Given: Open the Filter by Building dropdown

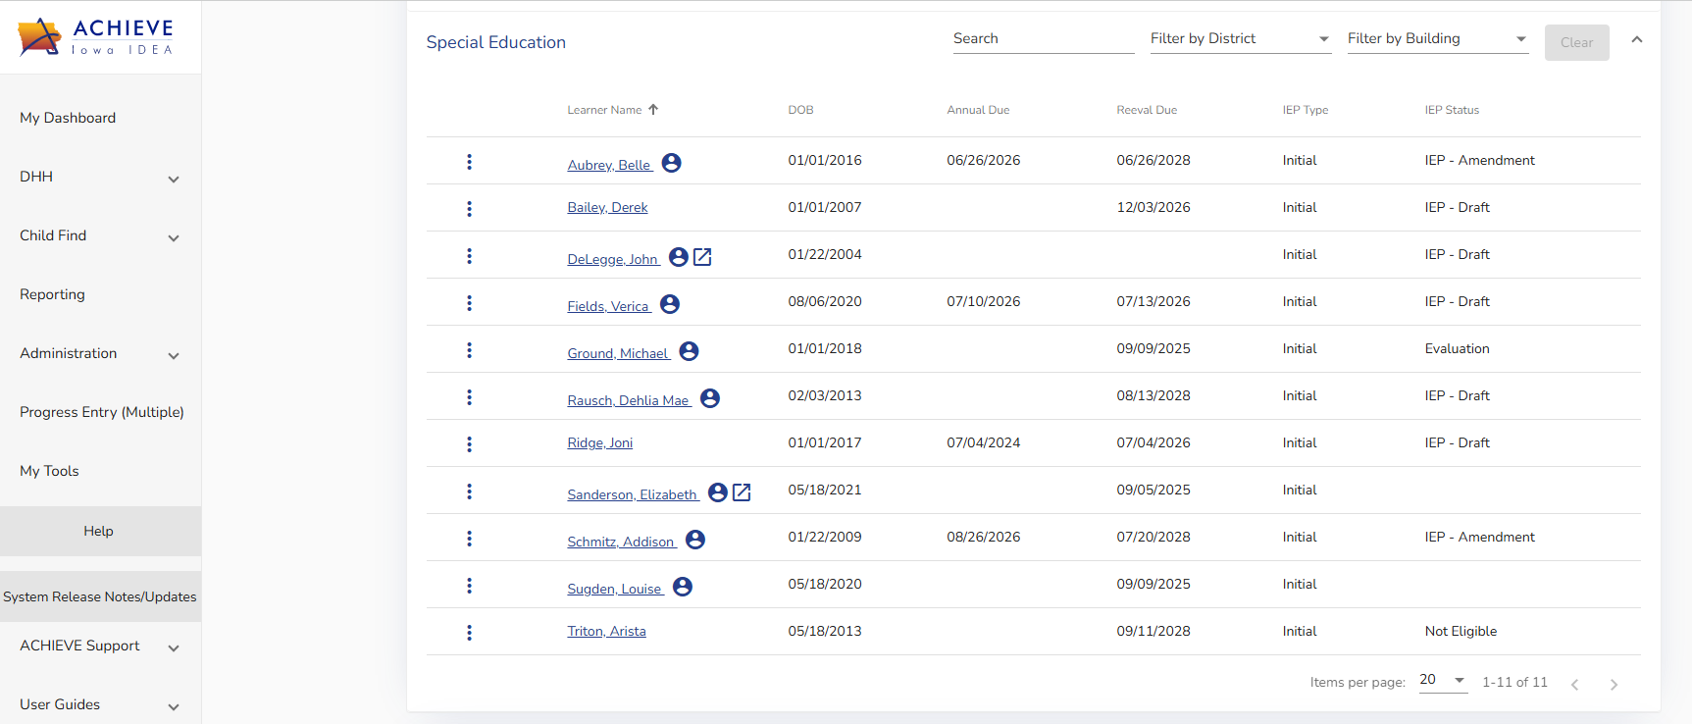Looking at the screenshot, I should tap(1437, 39).
